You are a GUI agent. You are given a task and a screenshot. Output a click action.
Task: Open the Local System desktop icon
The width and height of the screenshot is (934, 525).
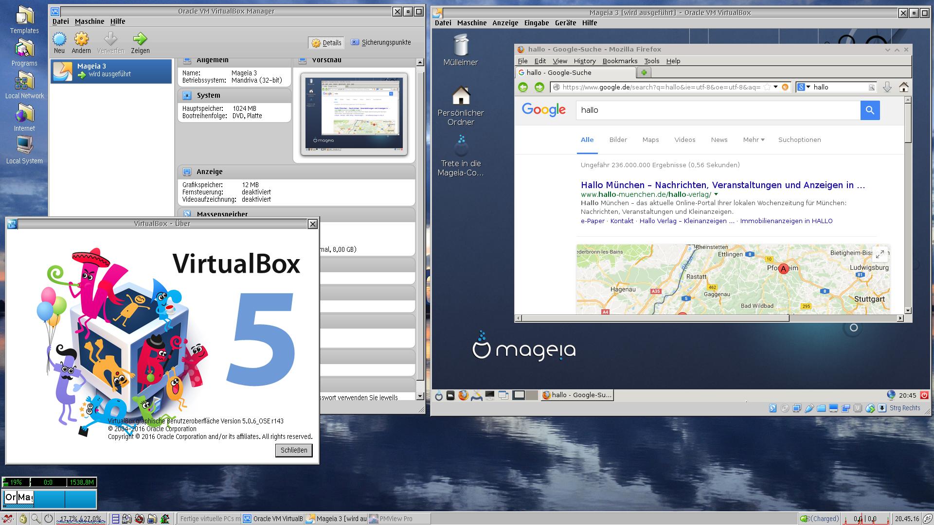point(24,146)
